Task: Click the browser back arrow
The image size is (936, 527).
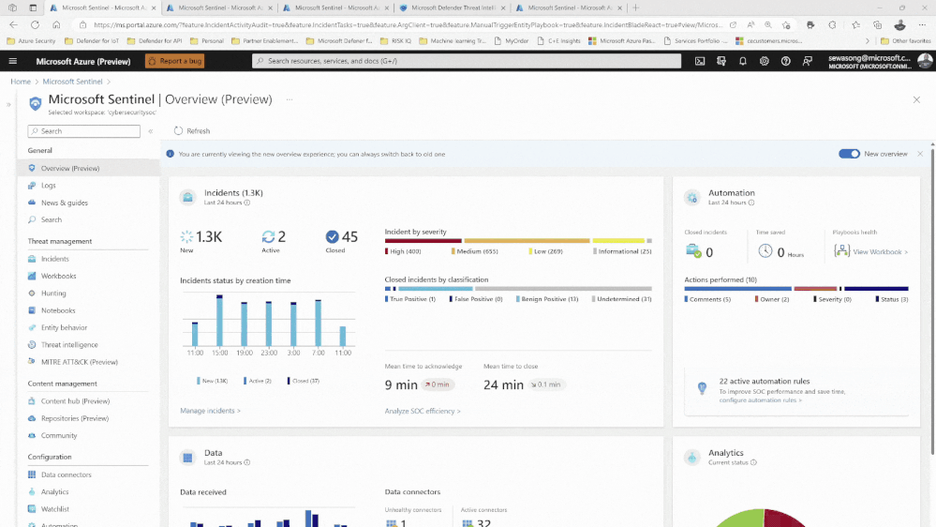Action: [13, 25]
